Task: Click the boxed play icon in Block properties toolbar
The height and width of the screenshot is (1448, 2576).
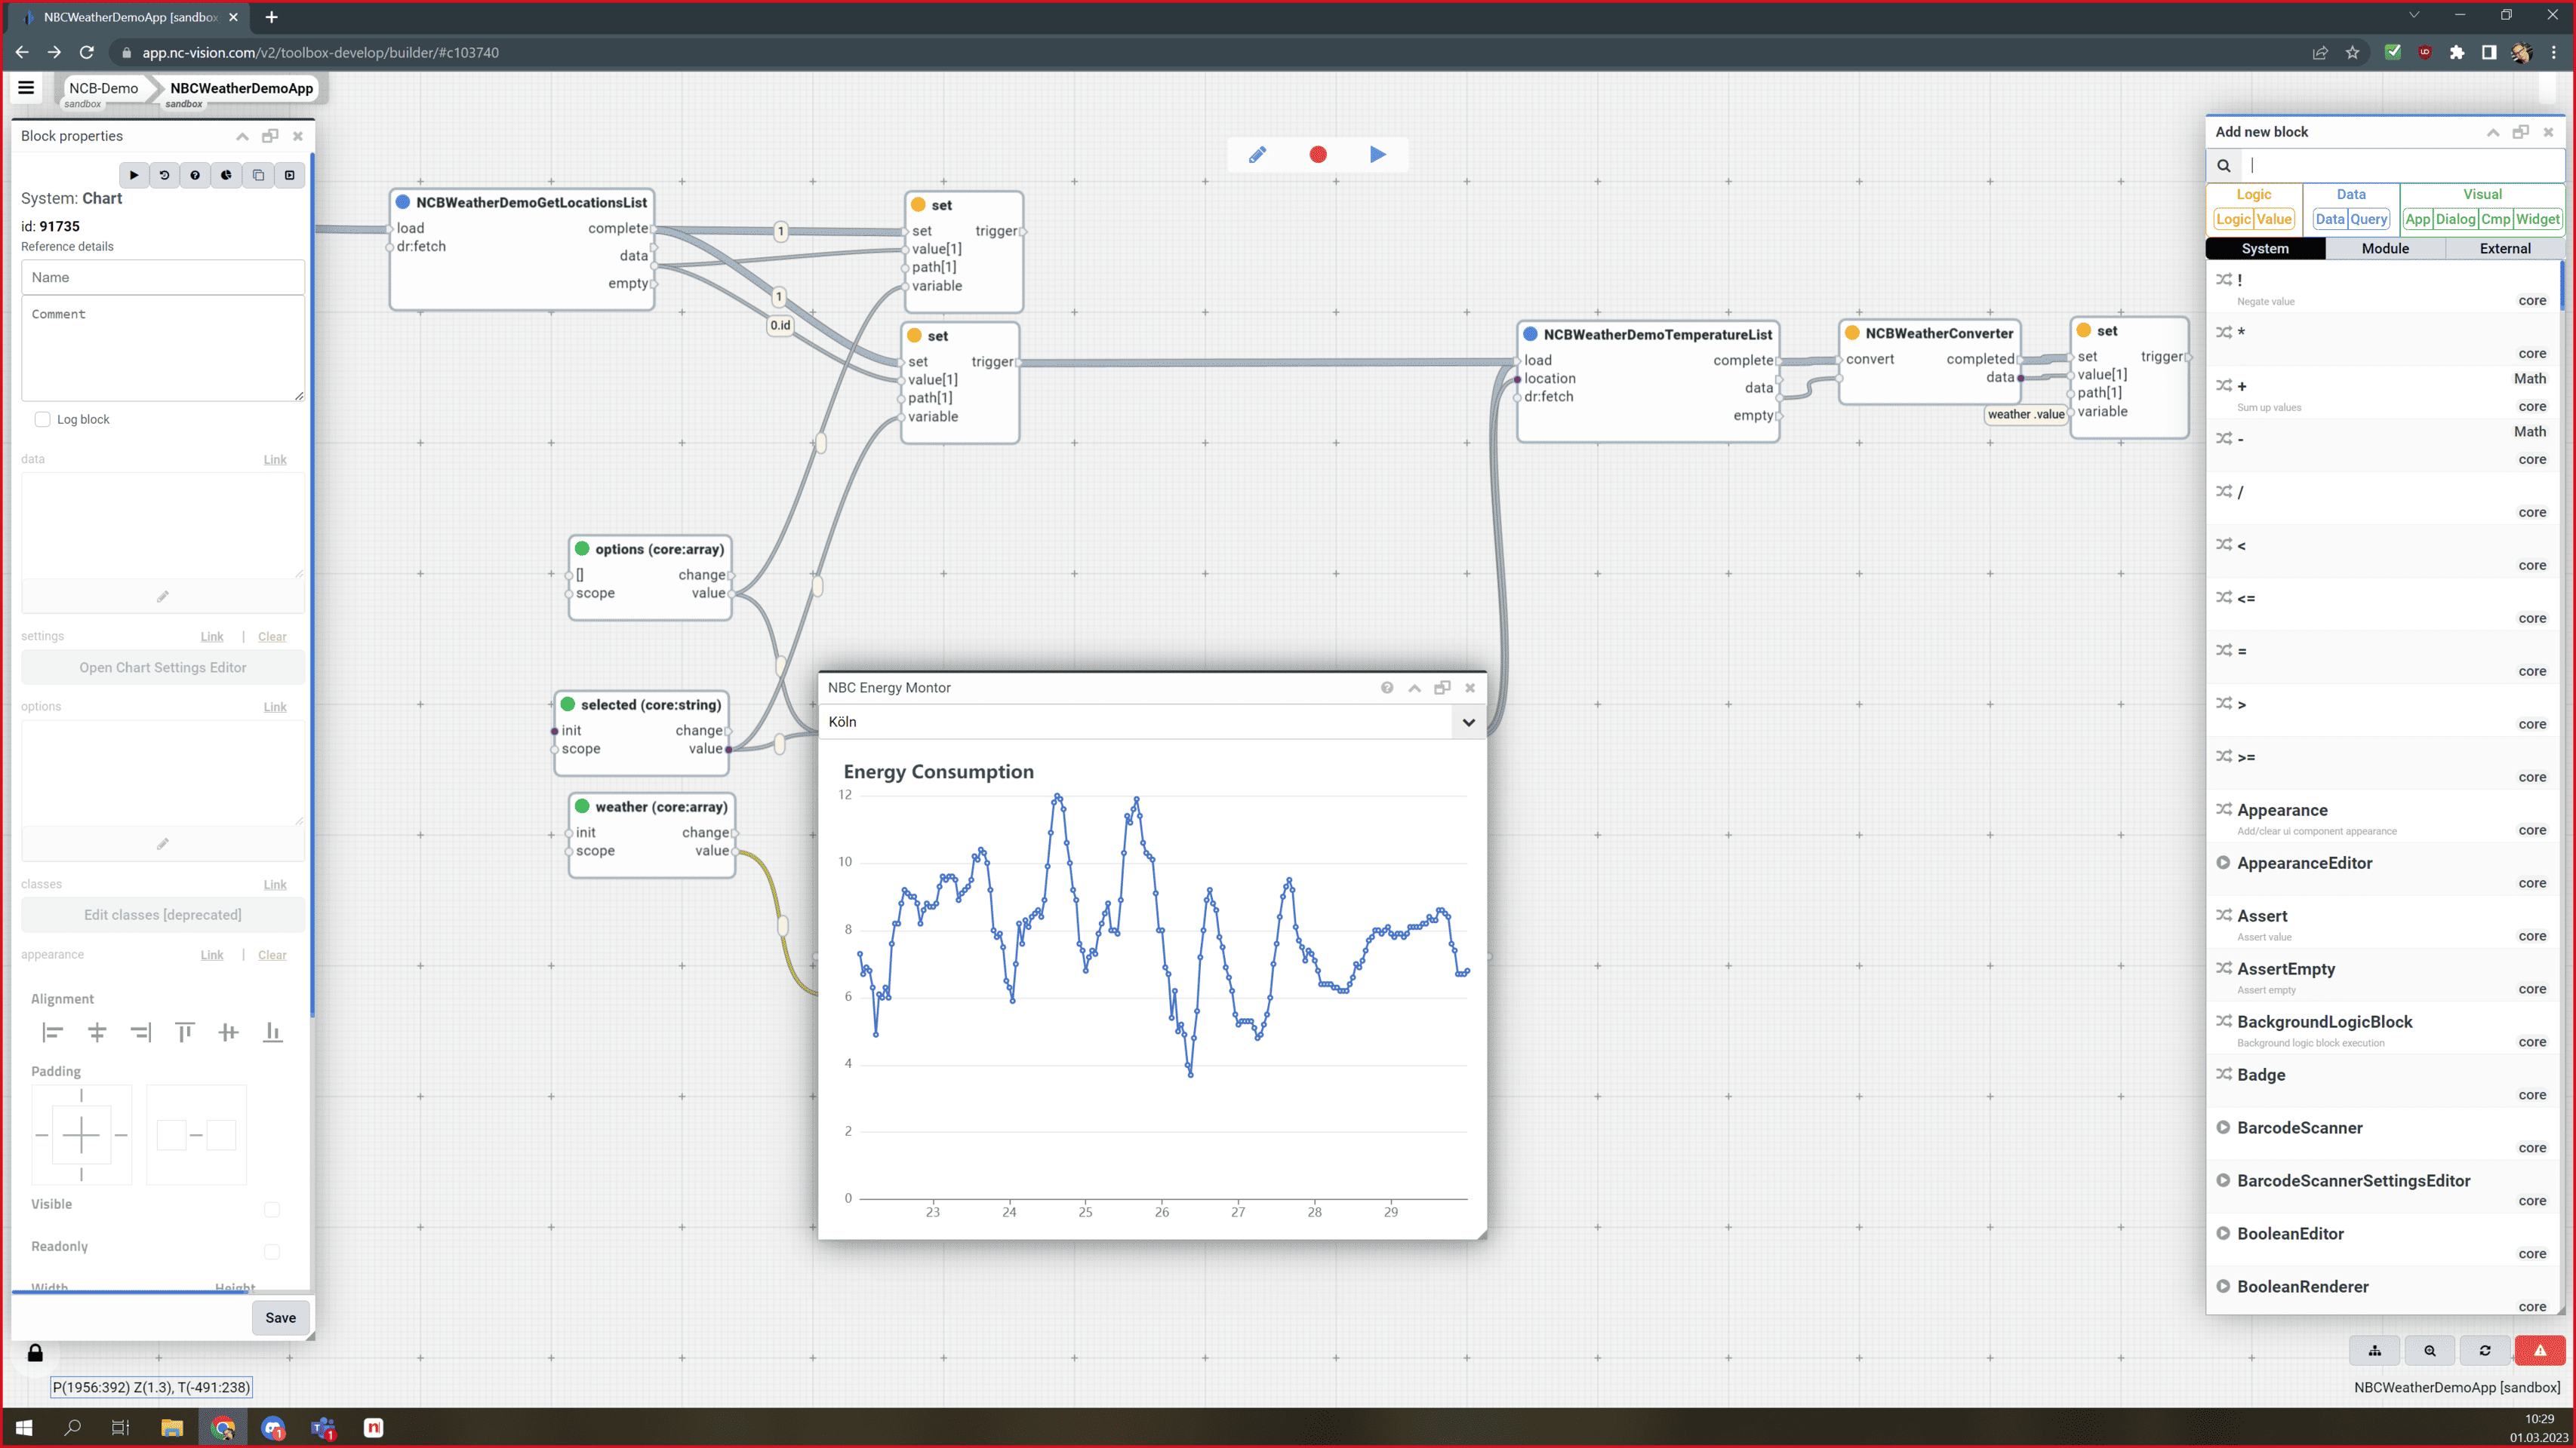Action: tap(290, 175)
